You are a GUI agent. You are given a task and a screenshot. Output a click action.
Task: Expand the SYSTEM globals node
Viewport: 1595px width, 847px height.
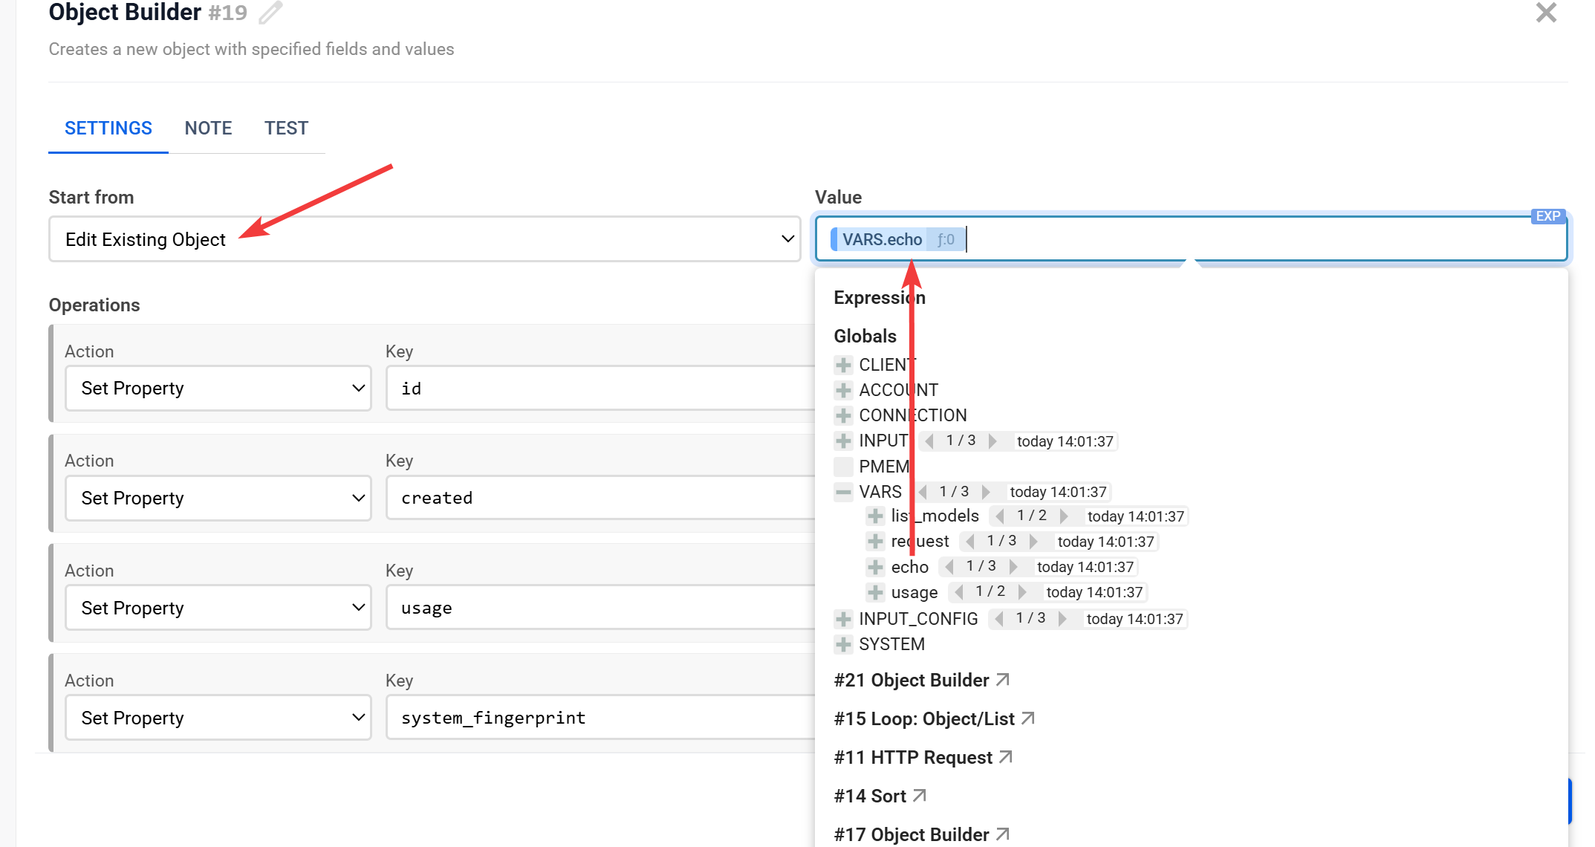[x=843, y=644]
